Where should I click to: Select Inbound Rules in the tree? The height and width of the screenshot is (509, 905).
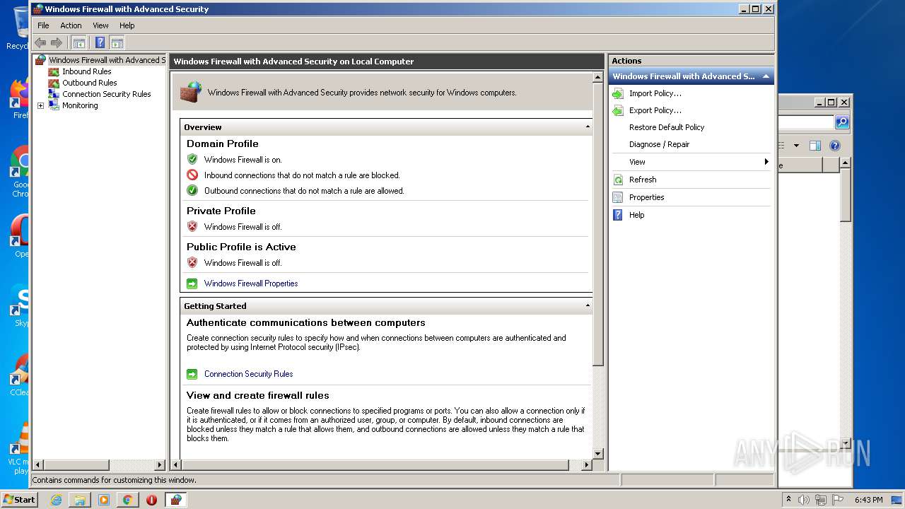(86, 71)
